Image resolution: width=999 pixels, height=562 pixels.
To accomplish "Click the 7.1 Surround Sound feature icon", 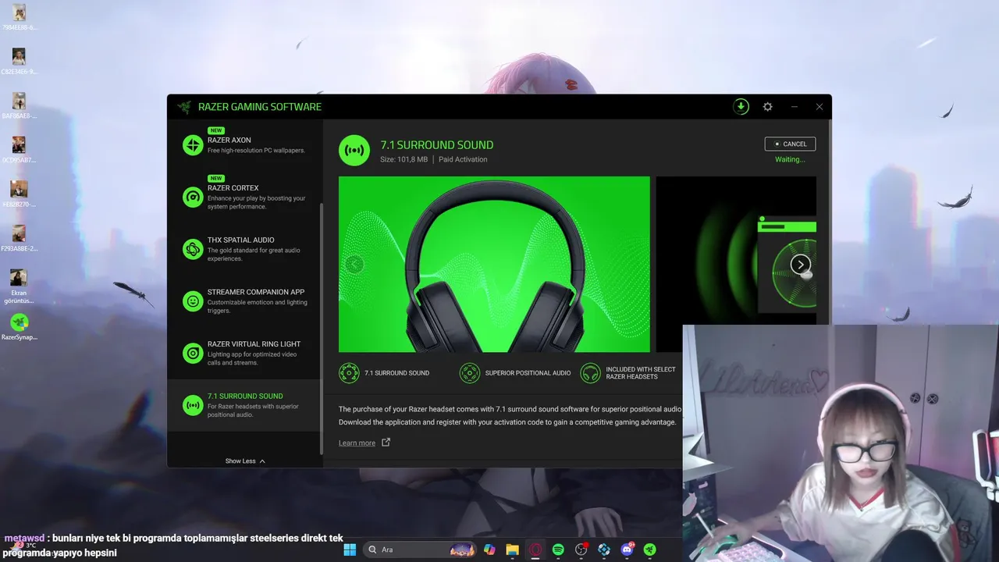I will coord(349,373).
